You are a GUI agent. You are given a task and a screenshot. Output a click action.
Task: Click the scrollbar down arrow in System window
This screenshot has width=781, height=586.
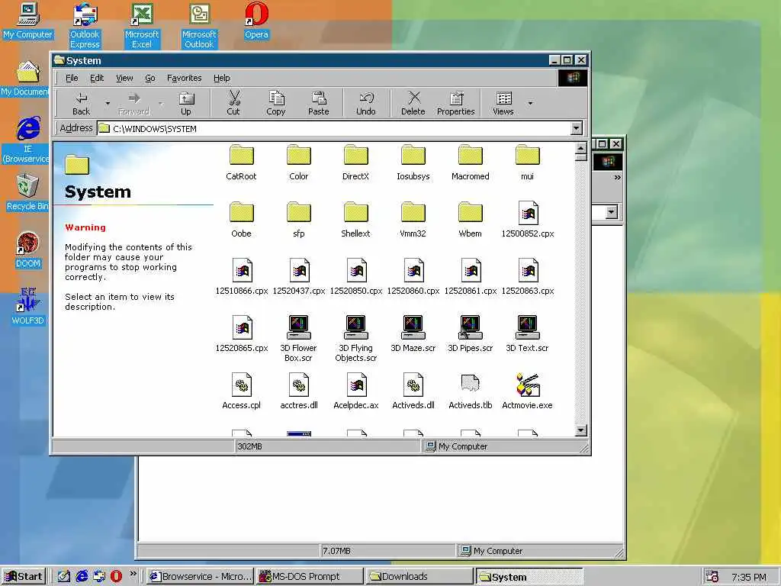[x=580, y=430]
